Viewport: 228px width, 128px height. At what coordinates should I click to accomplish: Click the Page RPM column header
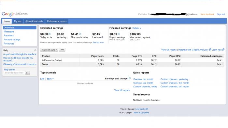pyautogui.click(x=175, y=56)
